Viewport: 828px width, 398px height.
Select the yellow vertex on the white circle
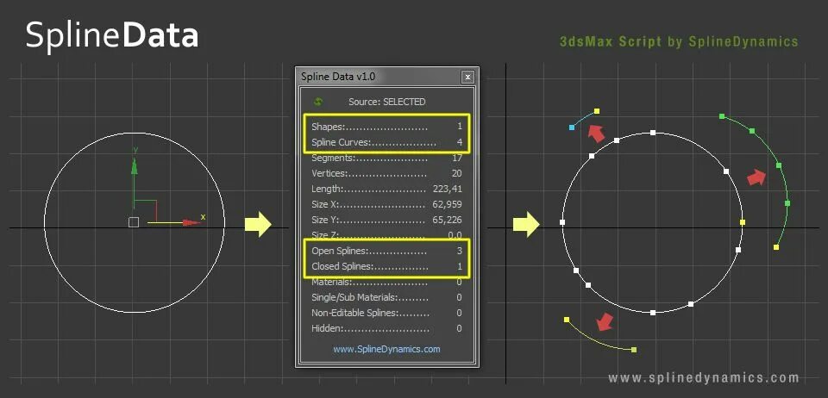coord(743,222)
